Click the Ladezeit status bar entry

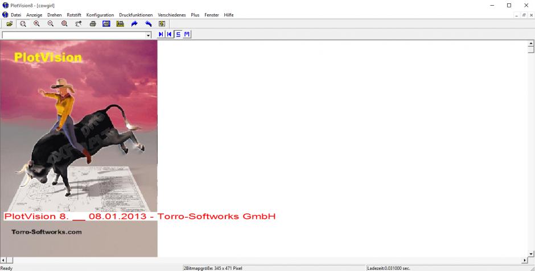389,268
